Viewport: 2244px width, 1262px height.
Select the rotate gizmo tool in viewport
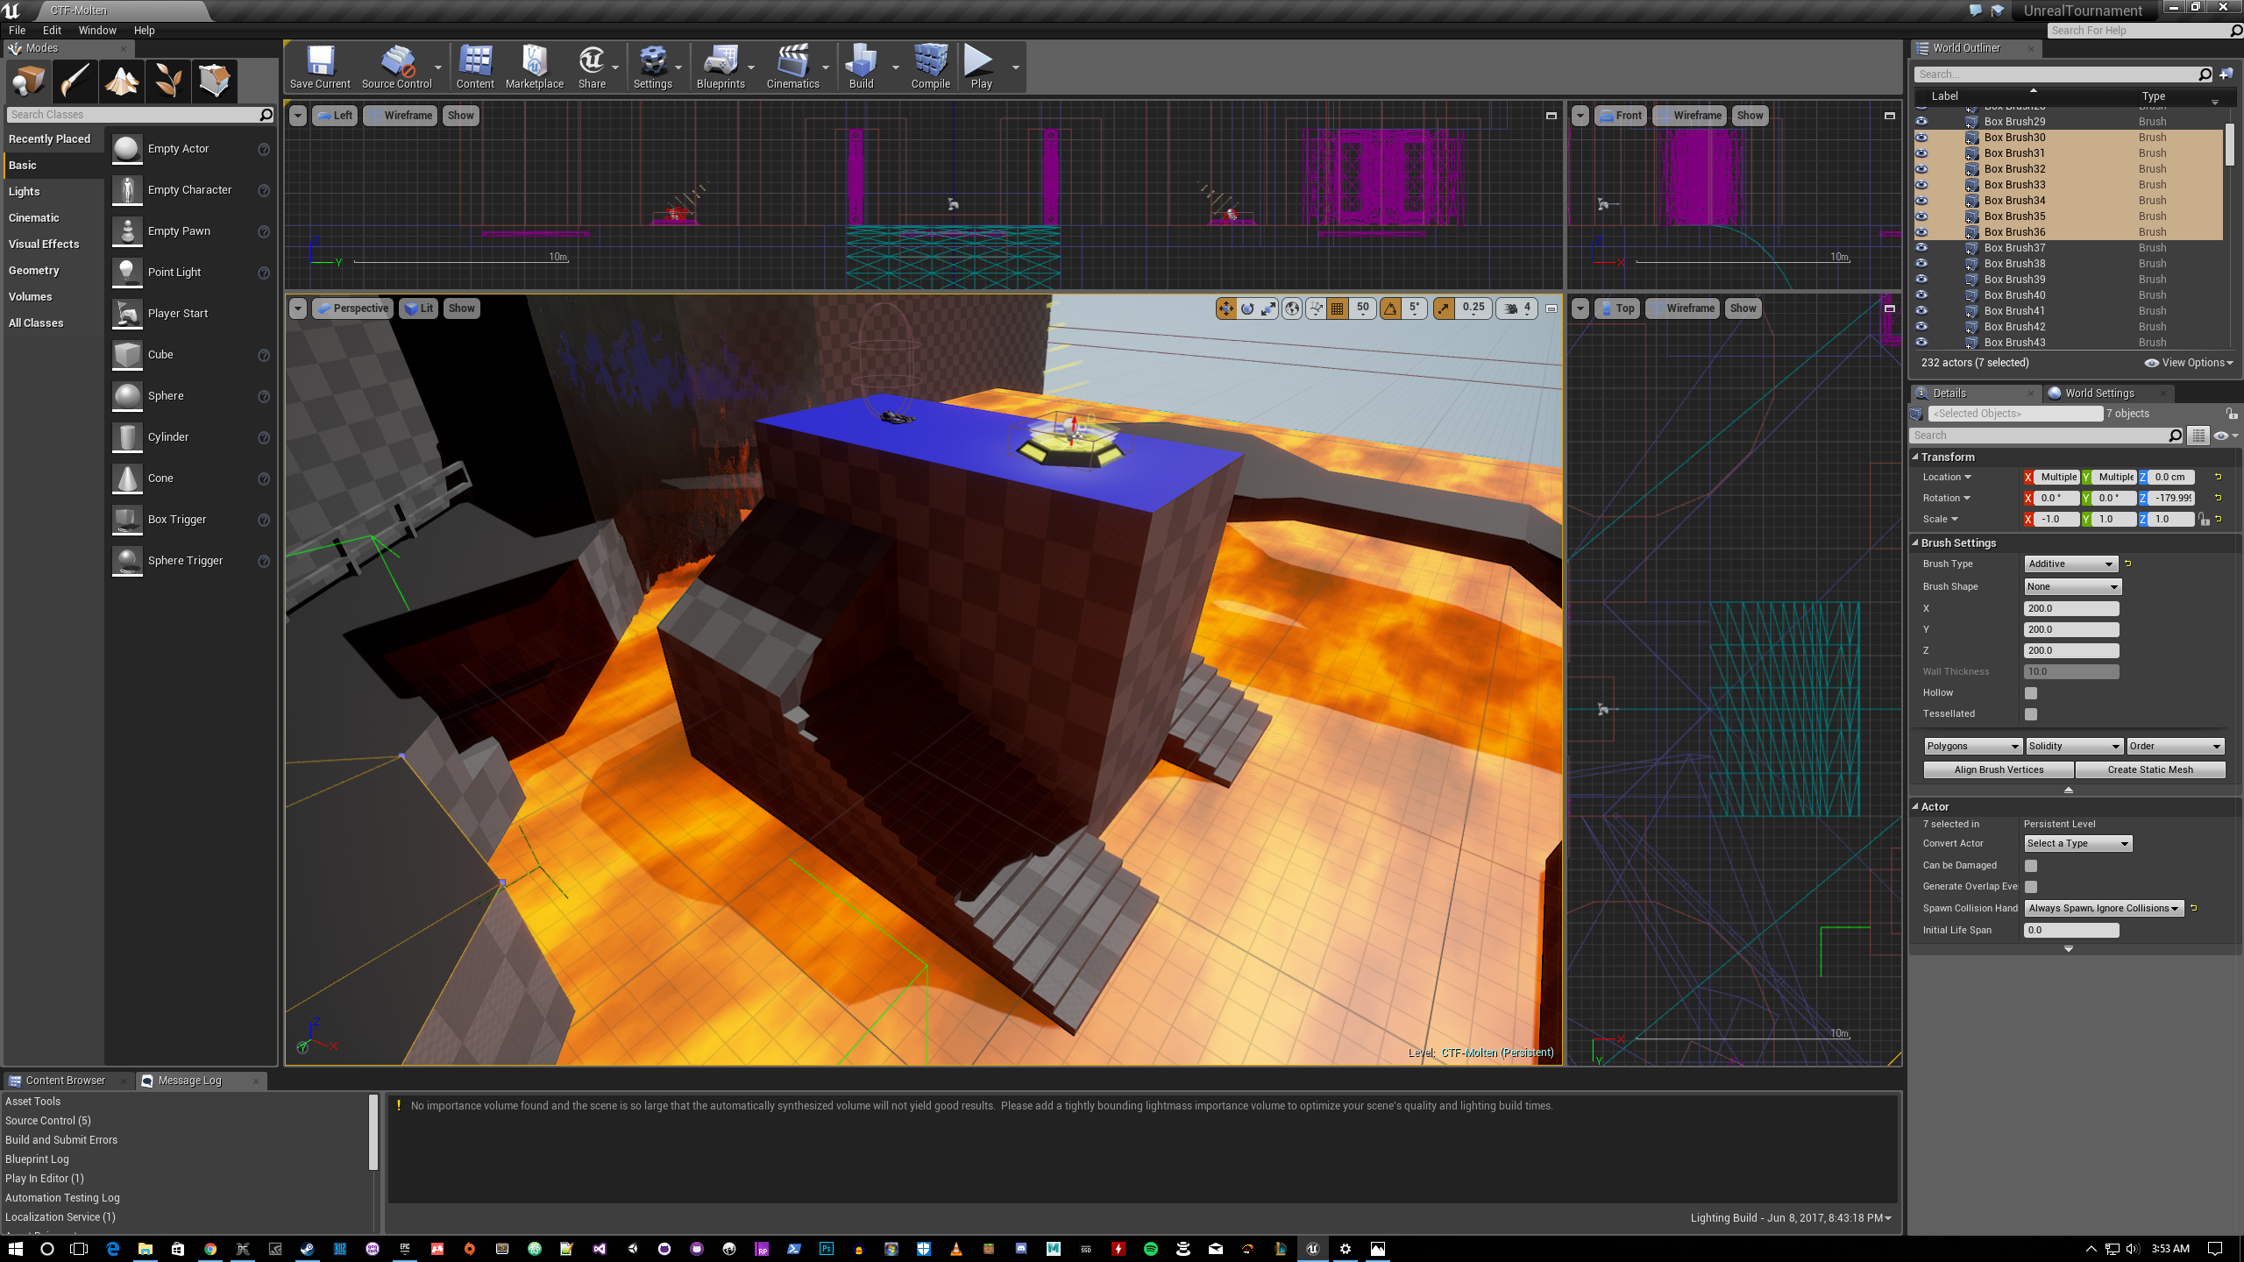(1247, 308)
